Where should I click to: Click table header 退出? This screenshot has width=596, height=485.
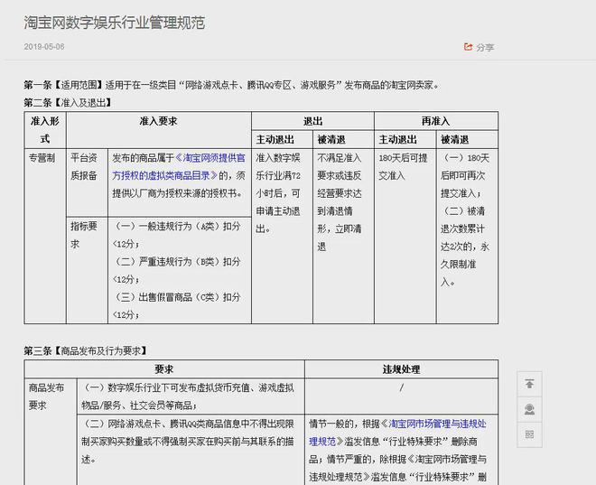point(312,121)
